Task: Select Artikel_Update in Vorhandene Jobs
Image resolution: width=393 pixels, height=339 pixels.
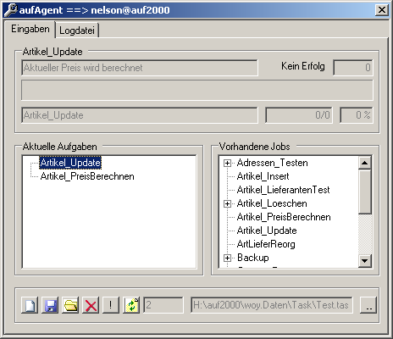Action: pos(267,231)
